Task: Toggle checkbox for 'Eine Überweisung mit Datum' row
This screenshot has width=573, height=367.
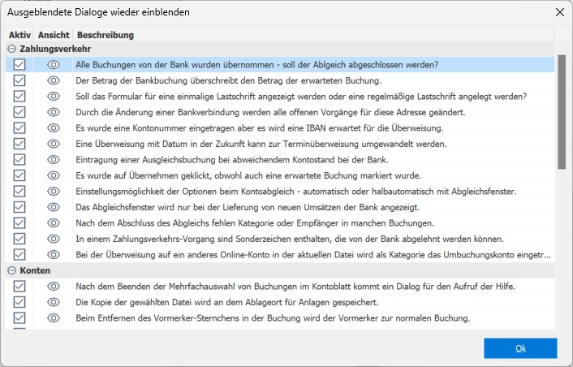Action: point(19,144)
